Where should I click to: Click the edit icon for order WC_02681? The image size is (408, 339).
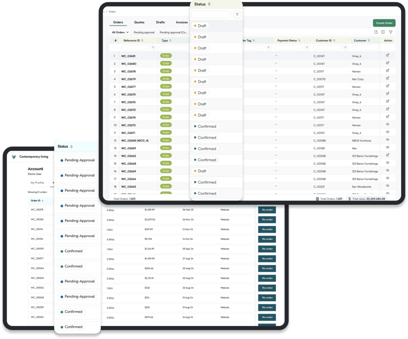[x=387, y=55]
